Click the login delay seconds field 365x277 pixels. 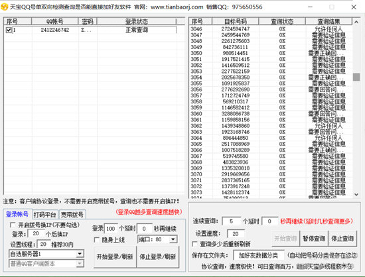[x=145, y=229]
